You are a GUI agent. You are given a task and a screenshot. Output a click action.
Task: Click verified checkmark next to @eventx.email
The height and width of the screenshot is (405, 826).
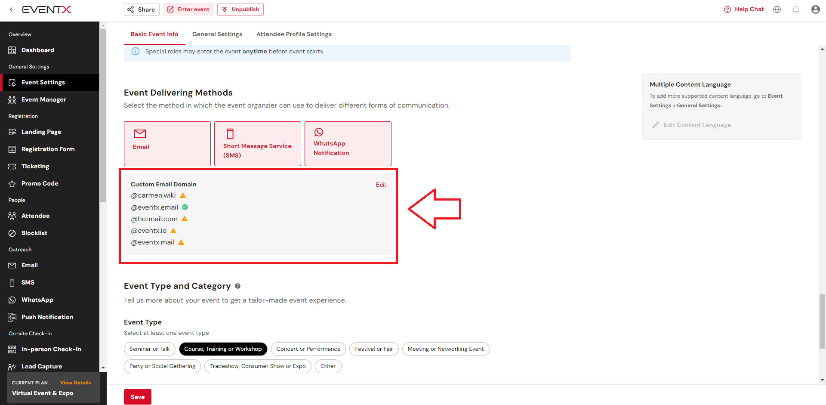click(x=185, y=207)
